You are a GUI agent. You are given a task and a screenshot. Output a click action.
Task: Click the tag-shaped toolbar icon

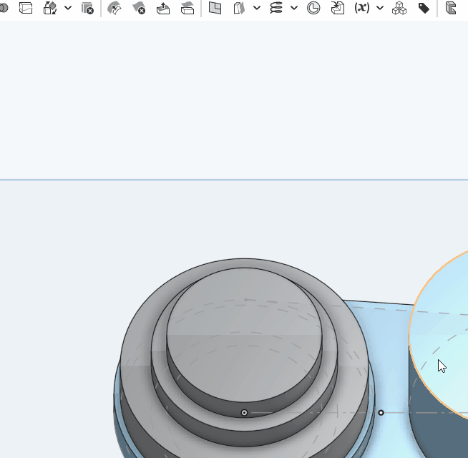click(x=424, y=9)
